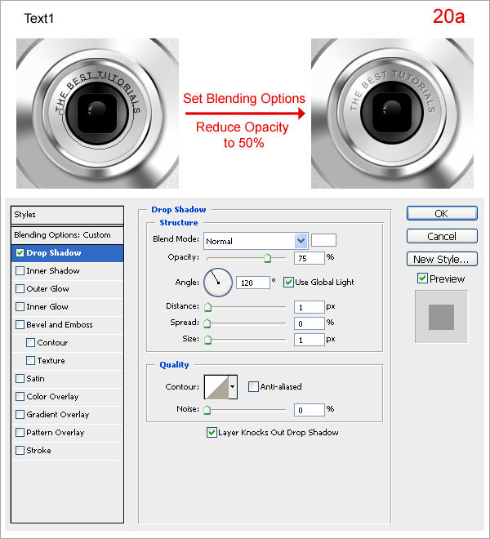
Task: Click the New Style button
Action: (x=442, y=259)
